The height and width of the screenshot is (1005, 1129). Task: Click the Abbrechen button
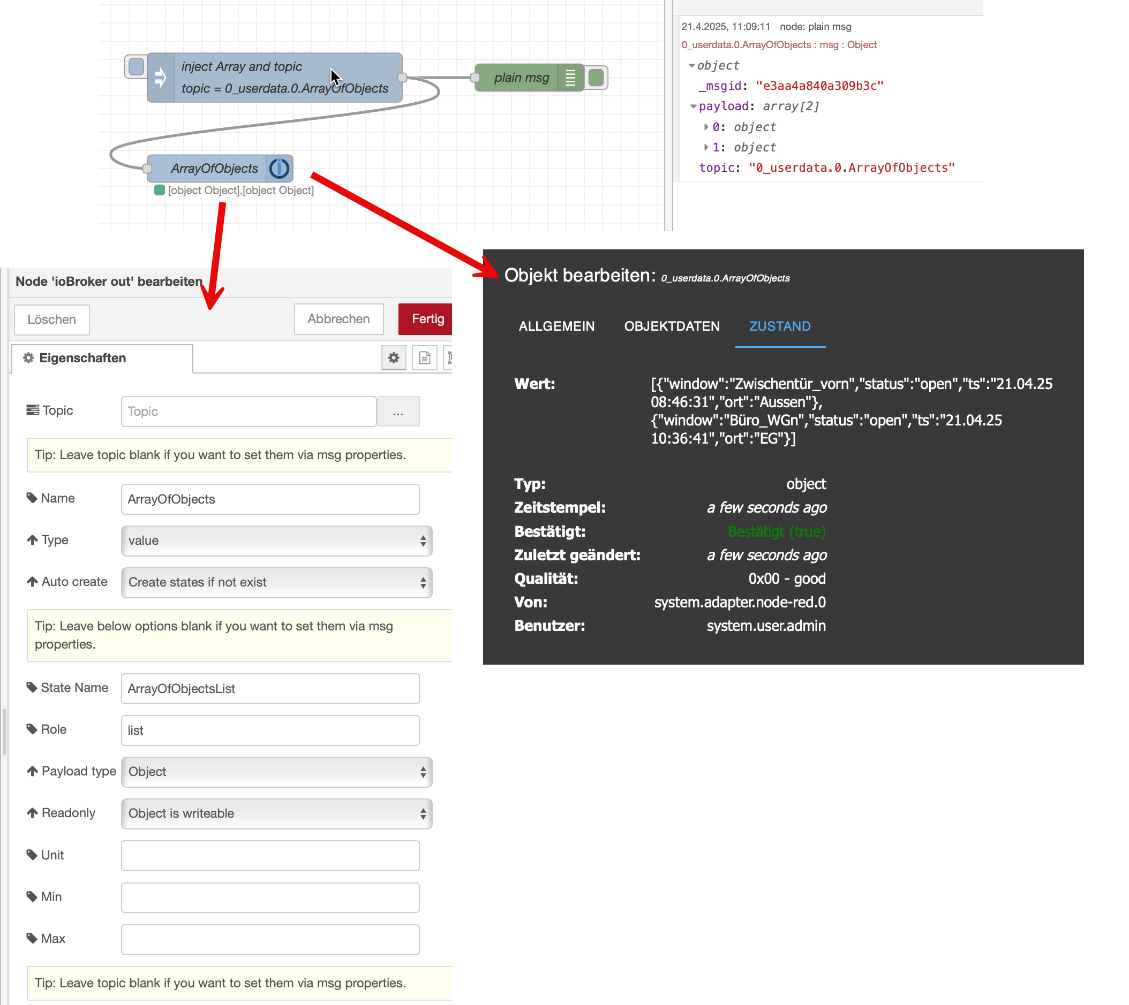(338, 319)
